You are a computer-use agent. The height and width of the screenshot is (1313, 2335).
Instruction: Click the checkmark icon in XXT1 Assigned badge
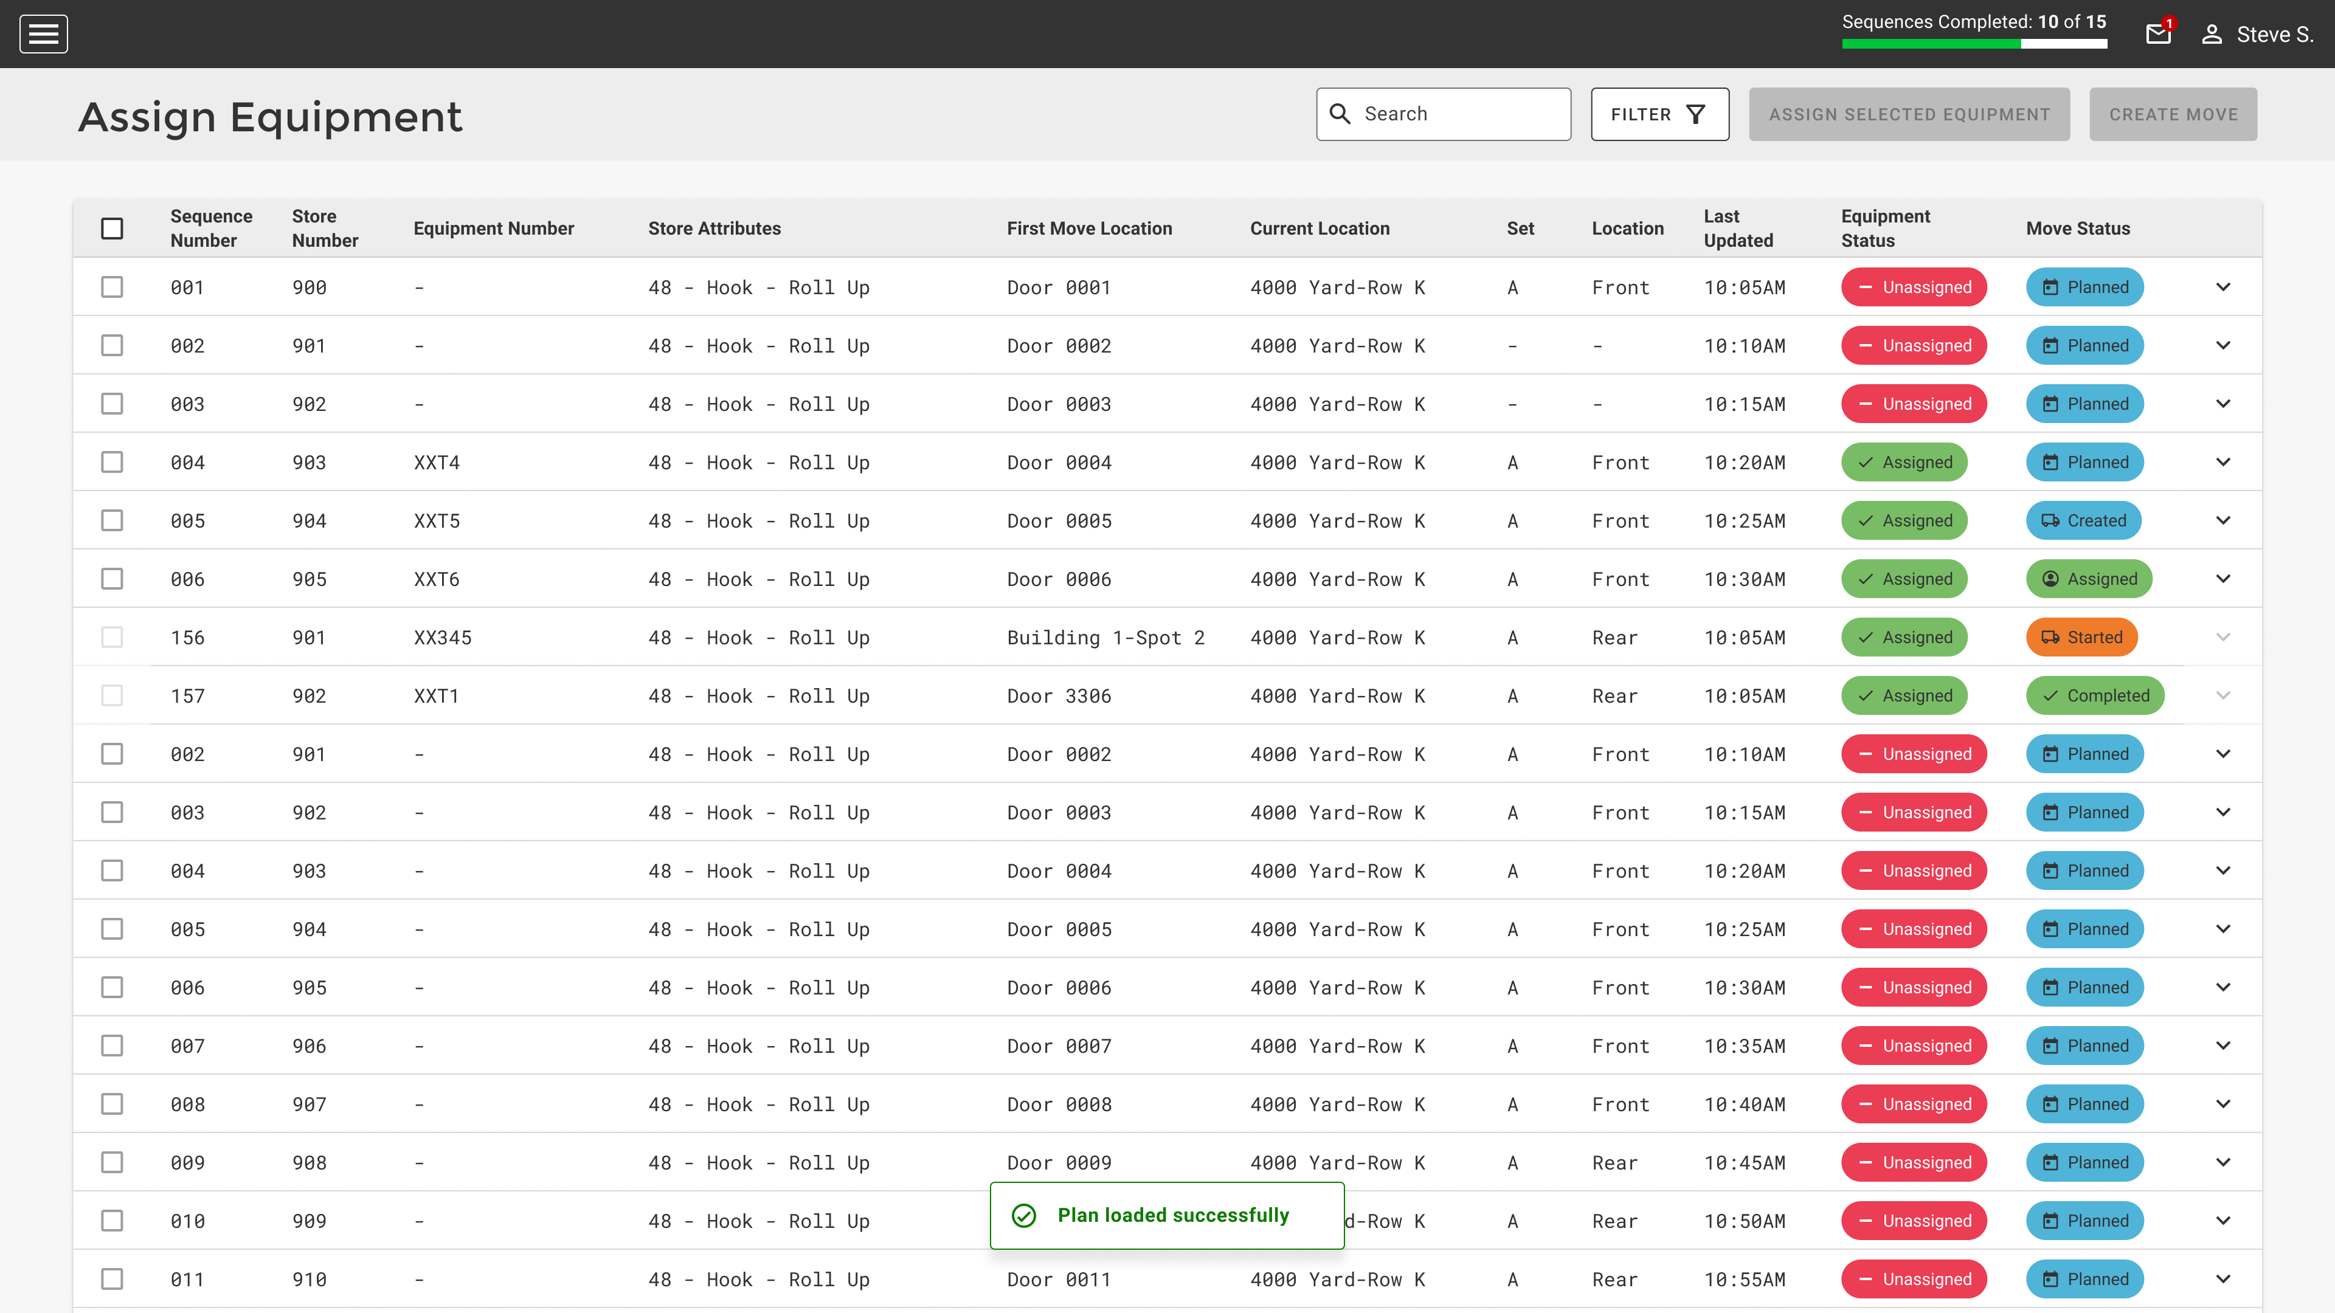tap(1866, 696)
